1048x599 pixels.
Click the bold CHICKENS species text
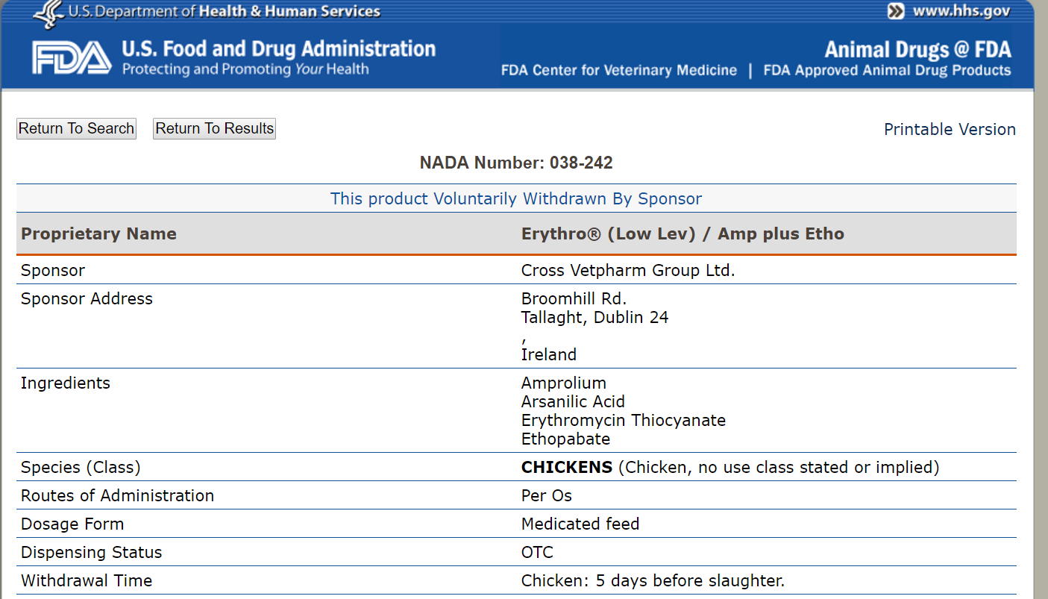(567, 468)
